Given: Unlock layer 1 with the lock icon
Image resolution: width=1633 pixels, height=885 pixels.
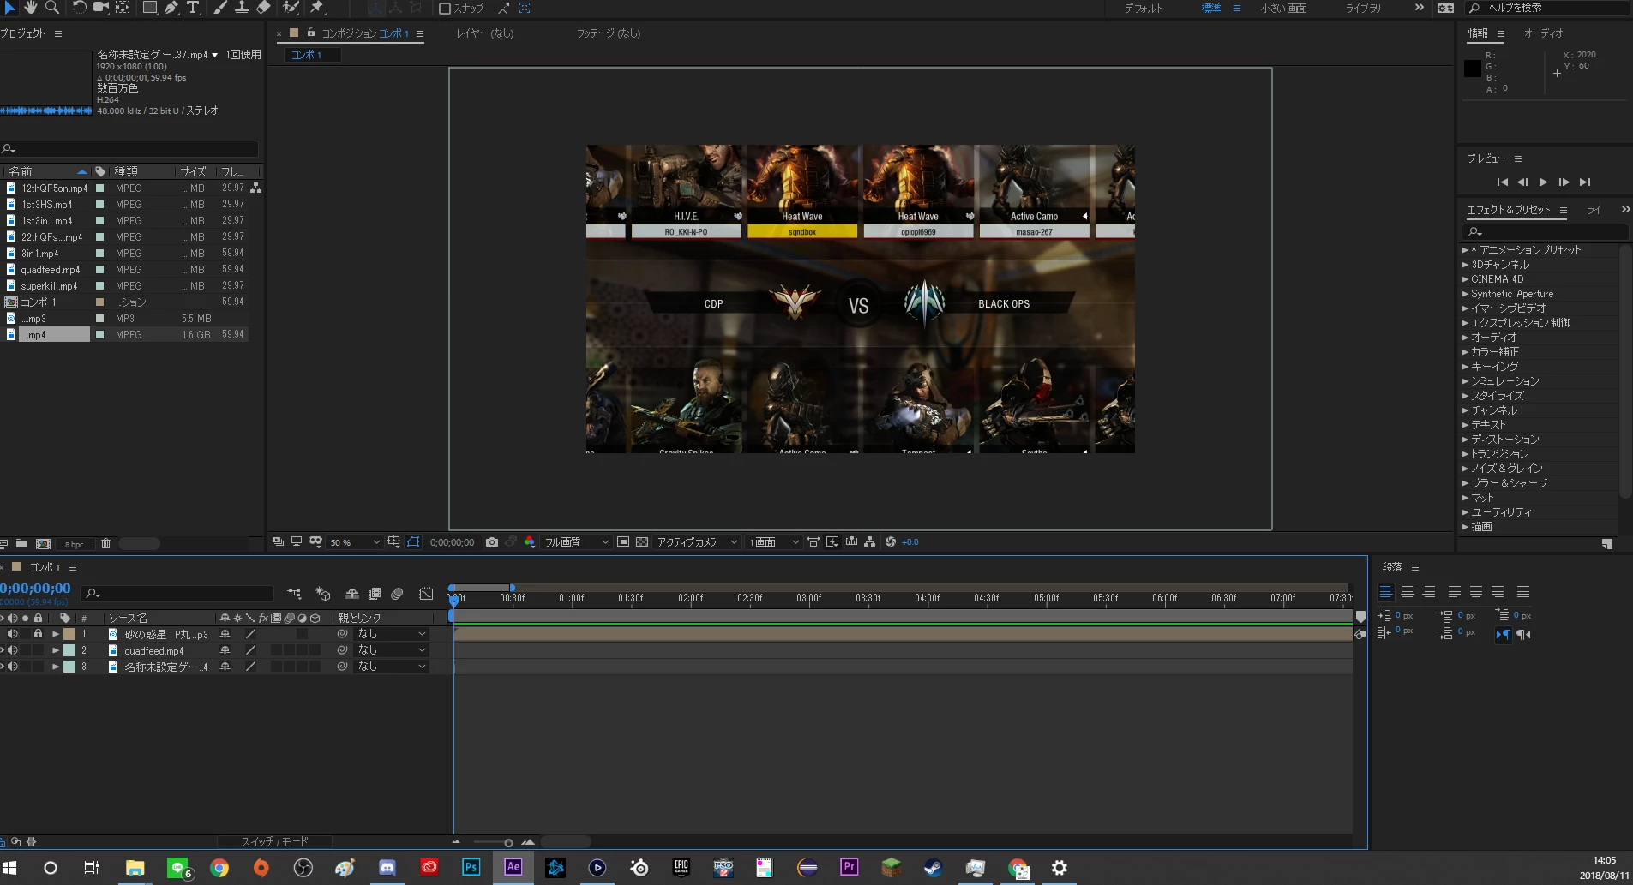Looking at the screenshot, I should 38,634.
